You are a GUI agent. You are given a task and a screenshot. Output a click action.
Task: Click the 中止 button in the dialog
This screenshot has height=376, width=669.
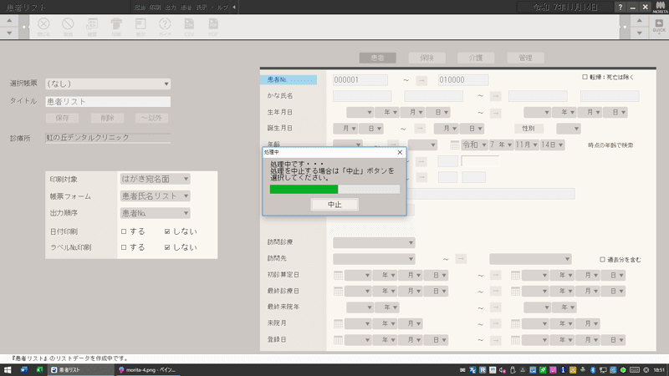(x=334, y=205)
